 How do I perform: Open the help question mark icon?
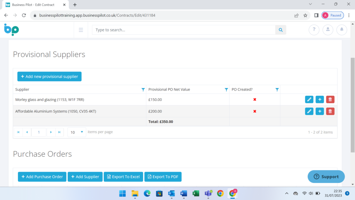pos(314,30)
